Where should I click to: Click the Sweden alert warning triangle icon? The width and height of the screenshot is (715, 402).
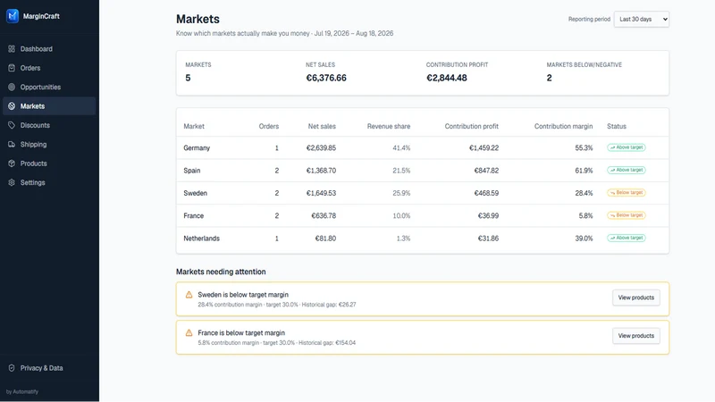[189, 295]
